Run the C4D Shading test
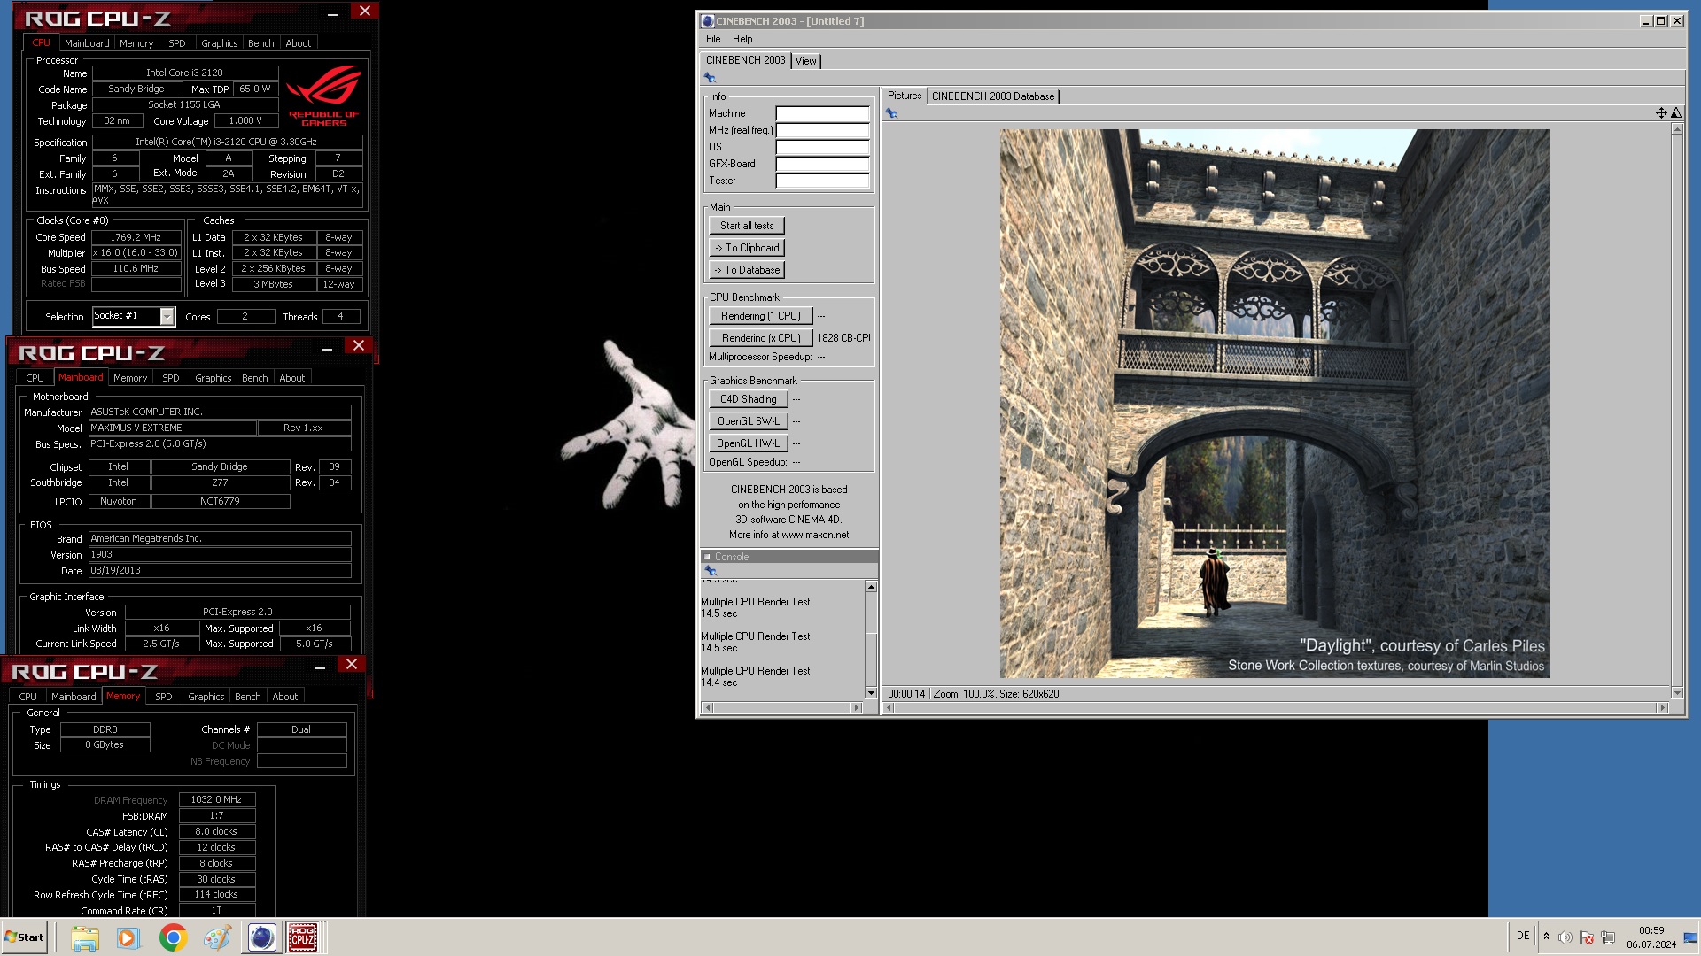Image resolution: width=1701 pixels, height=956 pixels. point(749,399)
